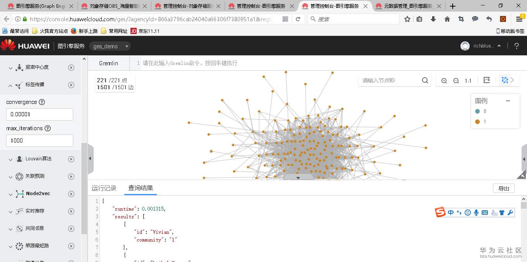Run the 紧密中心度 algorithm play button
This screenshot has height=262, width=527.
[71, 68]
